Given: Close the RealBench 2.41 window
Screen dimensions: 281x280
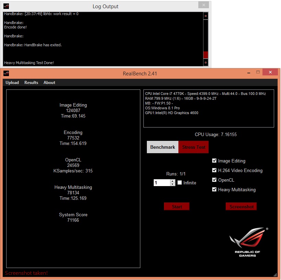Looking at the screenshot, I should click(x=270, y=72).
